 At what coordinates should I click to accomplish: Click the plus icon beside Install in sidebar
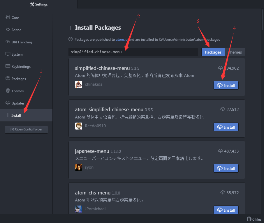(8, 115)
